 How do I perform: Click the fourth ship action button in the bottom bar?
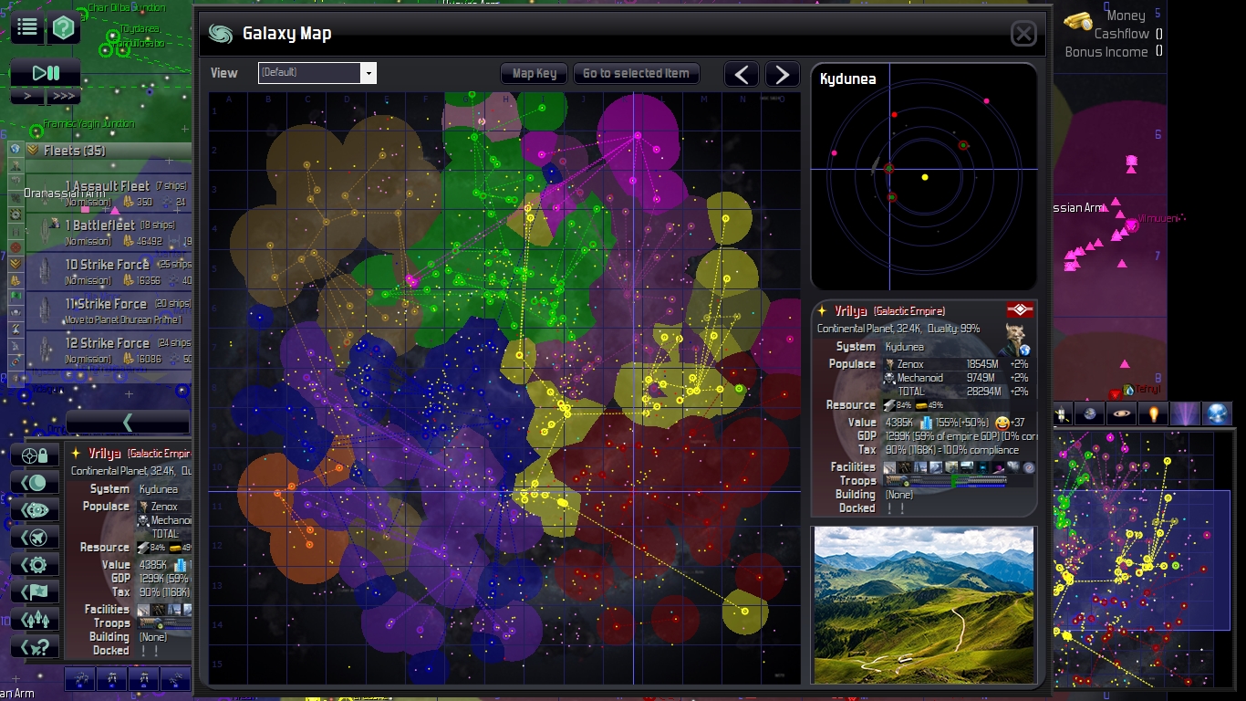[x=174, y=678]
